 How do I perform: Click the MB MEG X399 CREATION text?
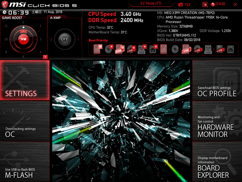[186, 13]
